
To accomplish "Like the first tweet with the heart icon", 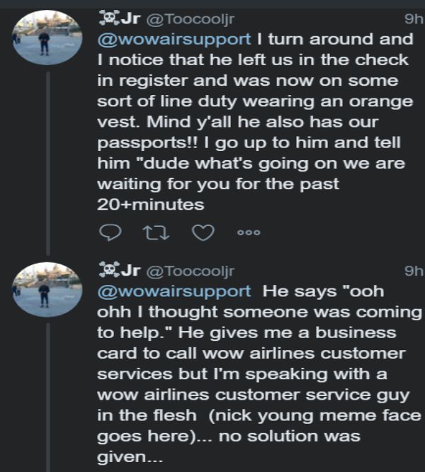I will (203, 232).
